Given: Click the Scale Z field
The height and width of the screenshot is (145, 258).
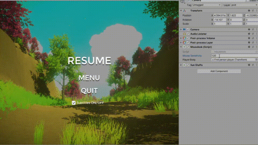Looking at the screenshot, I should click(x=252, y=24).
